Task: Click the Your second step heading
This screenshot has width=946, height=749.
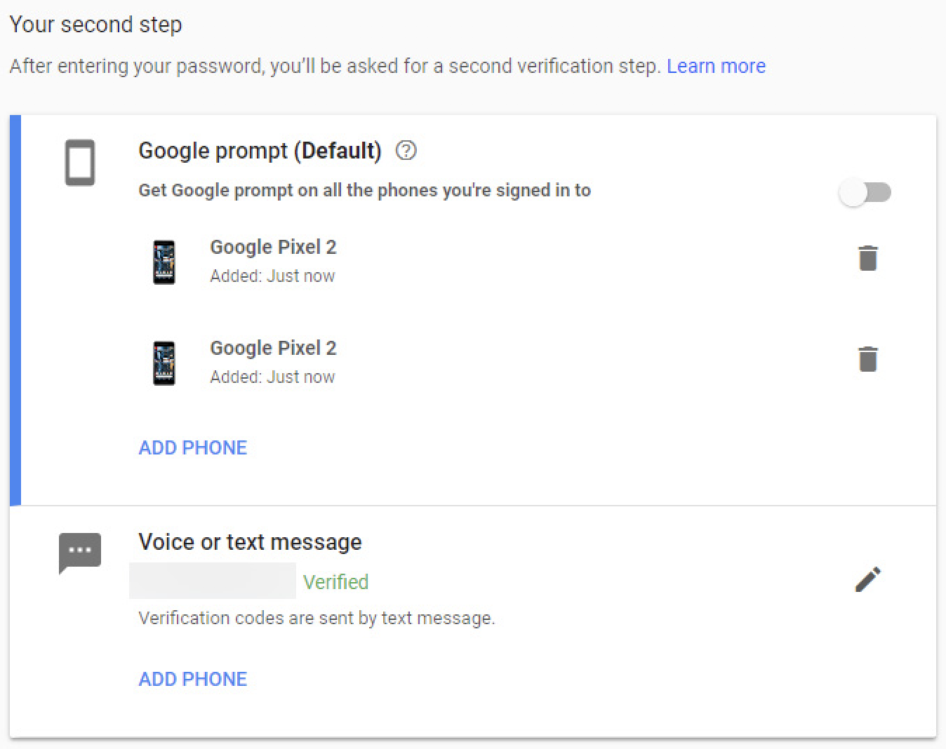Action: click(x=95, y=25)
